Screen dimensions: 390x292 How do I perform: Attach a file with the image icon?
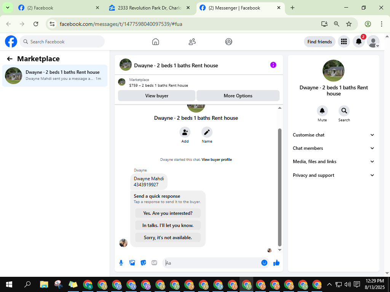(x=132, y=263)
